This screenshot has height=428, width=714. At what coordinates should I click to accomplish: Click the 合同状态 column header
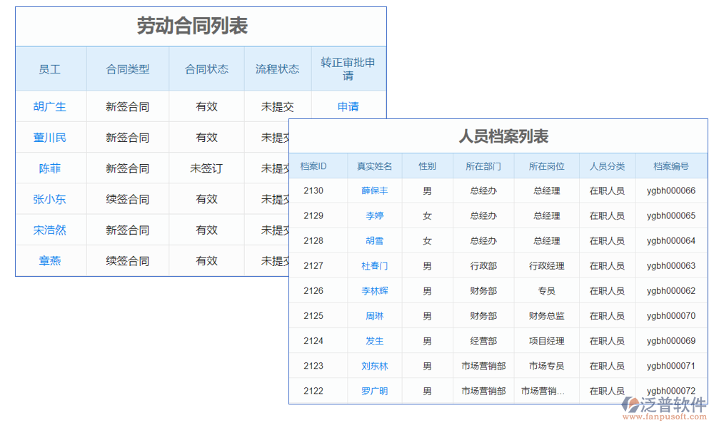click(206, 68)
